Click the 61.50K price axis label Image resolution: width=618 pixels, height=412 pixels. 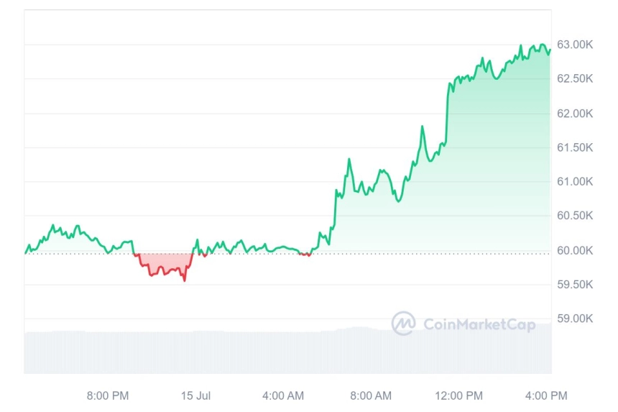click(x=575, y=147)
